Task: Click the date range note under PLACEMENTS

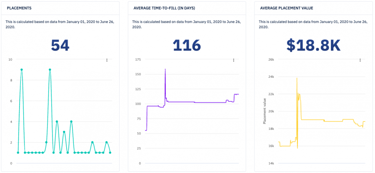Action: [60, 25]
